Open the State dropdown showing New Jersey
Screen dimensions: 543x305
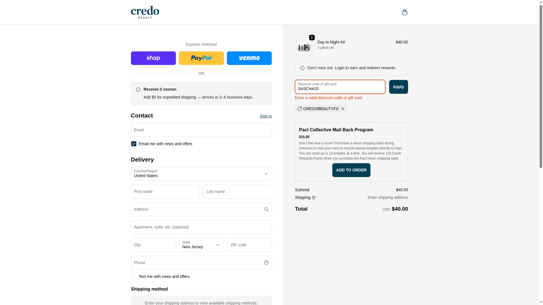(x=201, y=245)
